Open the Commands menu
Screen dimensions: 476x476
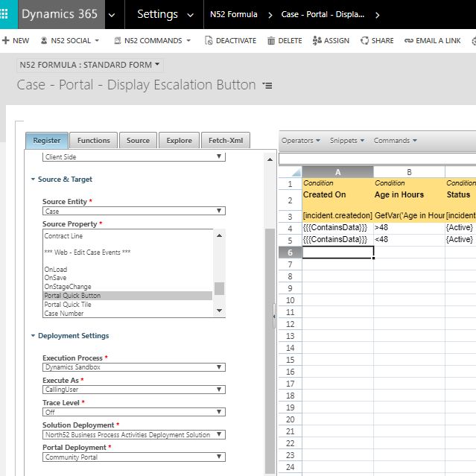[x=395, y=141]
